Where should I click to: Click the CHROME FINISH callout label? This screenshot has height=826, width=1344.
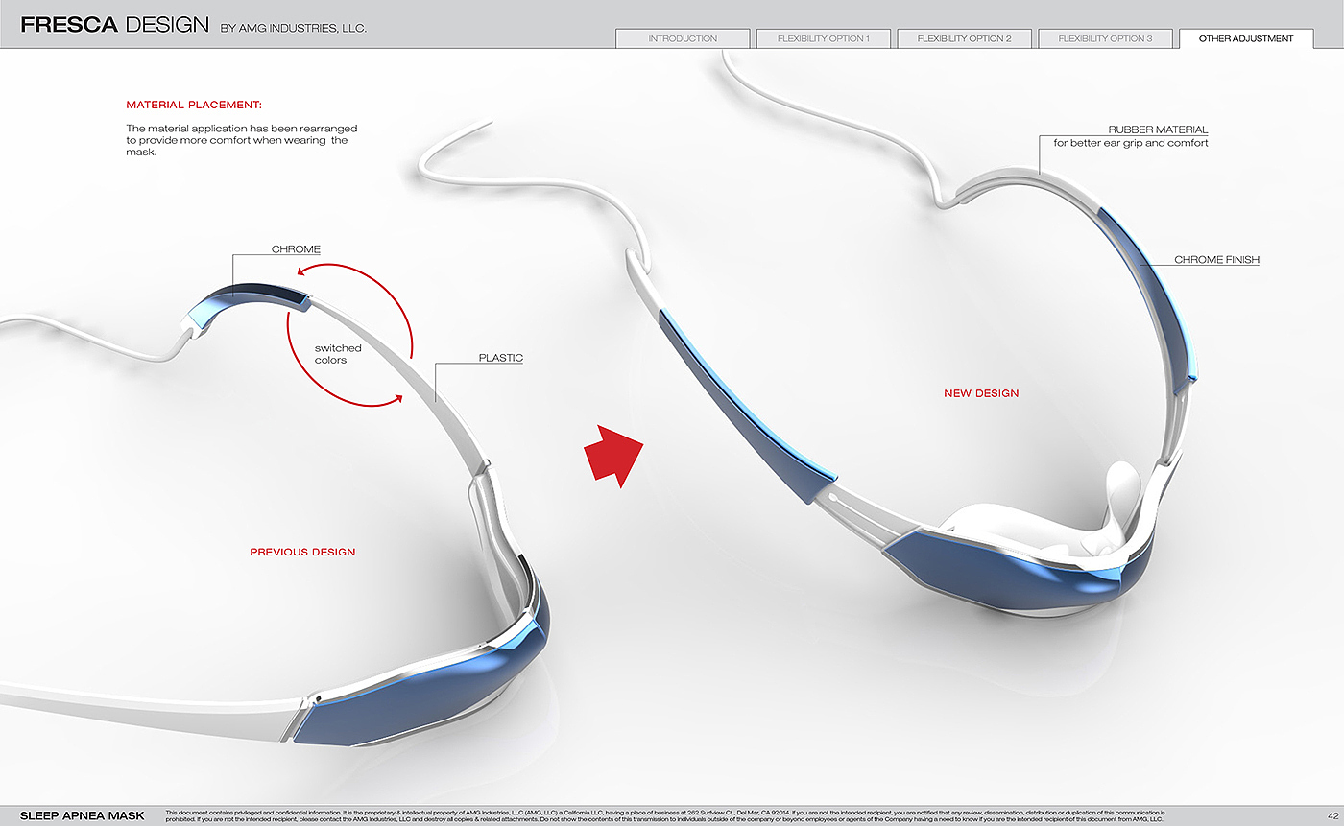1216,260
